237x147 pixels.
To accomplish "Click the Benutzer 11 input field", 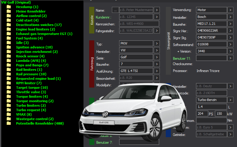I will 212,58.
